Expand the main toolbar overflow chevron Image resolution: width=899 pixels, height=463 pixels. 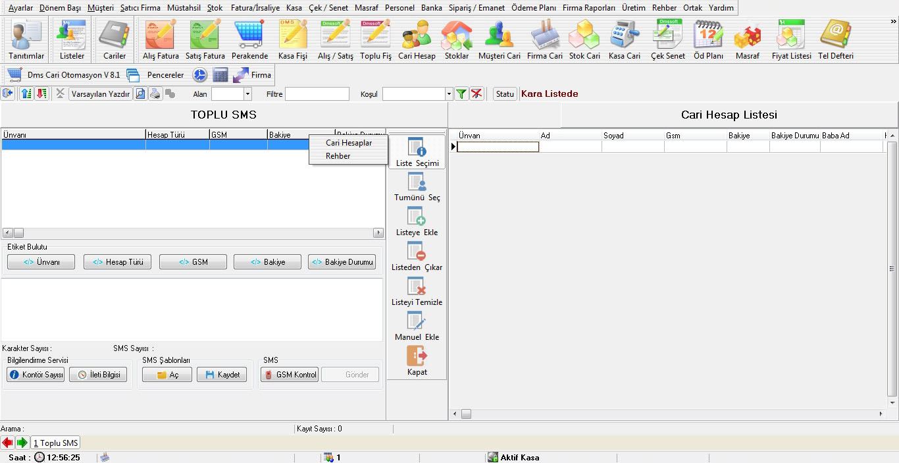(893, 22)
